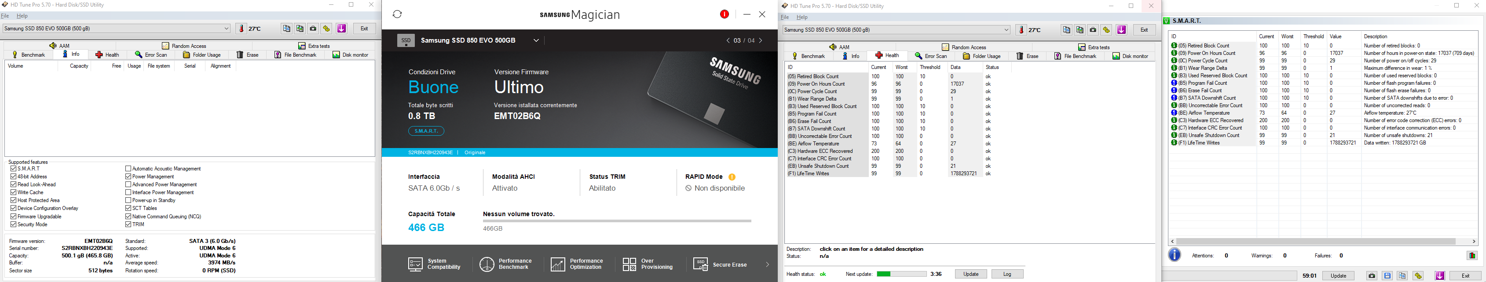Click purple arrow icon in S.M.A.R.T. window bottom bar
The width and height of the screenshot is (1486, 282).
tap(1440, 276)
